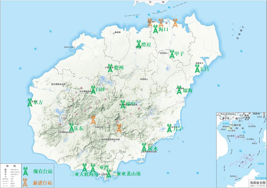The width and height of the screenshot is (267, 188).
Task: Select the 万宁 station tower icon
Action: (x=170, y=128)
